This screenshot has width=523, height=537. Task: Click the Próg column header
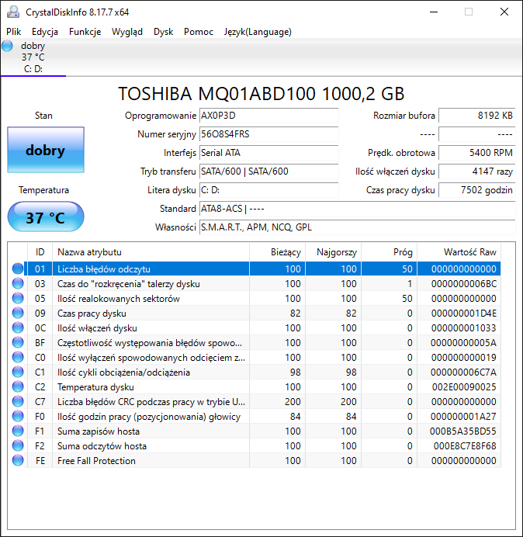coord(389,252)
